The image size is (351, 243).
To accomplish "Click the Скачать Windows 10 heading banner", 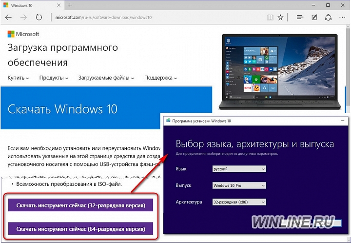I will pos(106,108).
